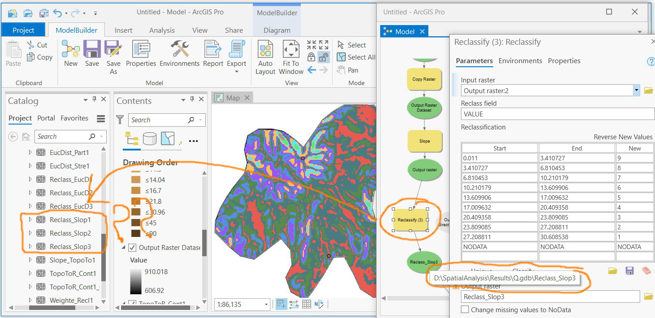
Task: Click the help question mark in Reclassify pane
Action: pos(651,62)
